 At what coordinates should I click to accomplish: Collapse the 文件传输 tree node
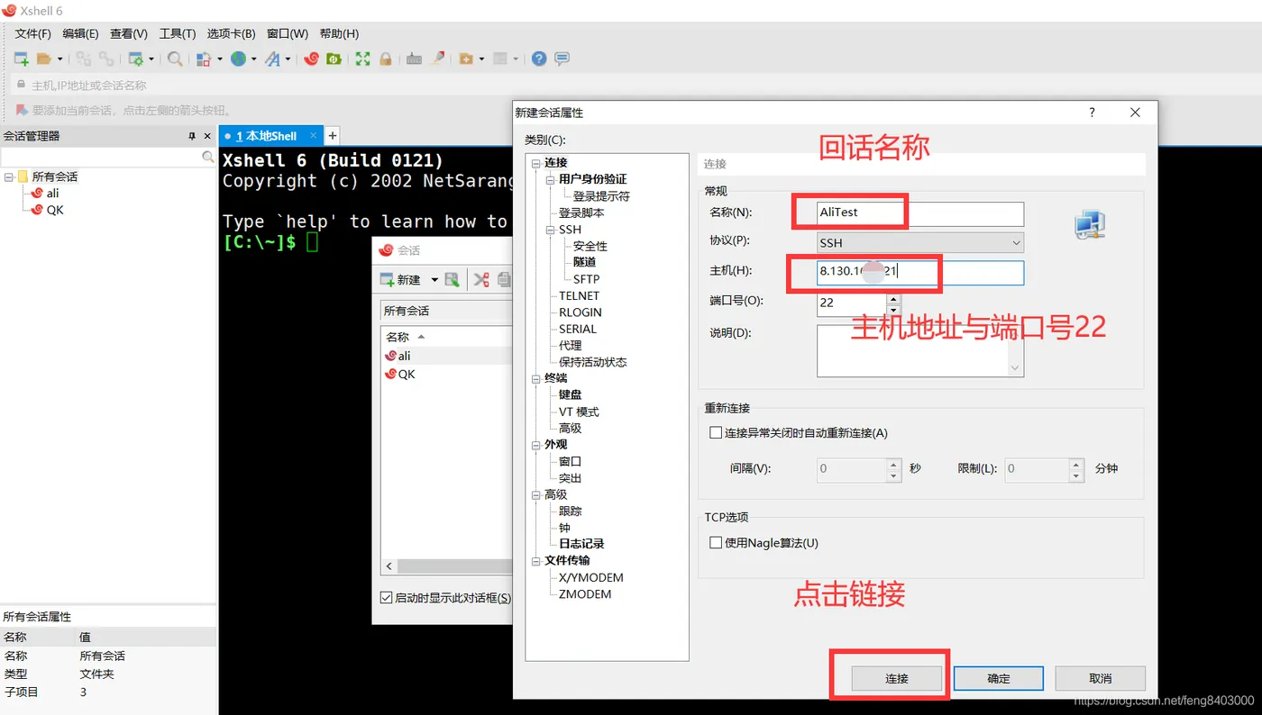[535, 561]
